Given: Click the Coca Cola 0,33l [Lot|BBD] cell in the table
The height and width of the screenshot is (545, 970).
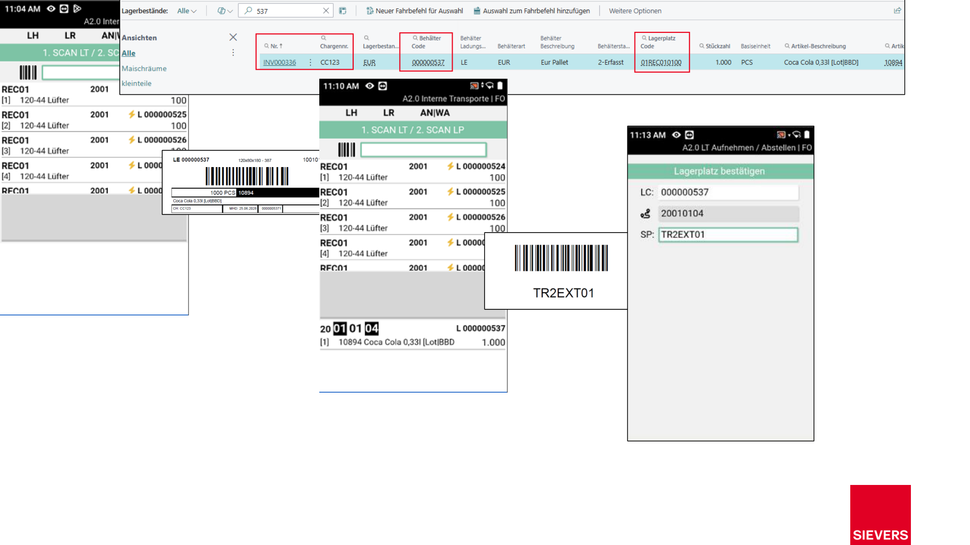Looking at the screenshot, I should pos(821,63).
